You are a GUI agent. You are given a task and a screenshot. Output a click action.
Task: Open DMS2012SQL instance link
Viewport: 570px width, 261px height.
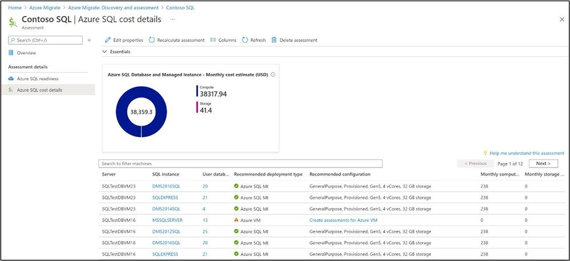point(166,231)
